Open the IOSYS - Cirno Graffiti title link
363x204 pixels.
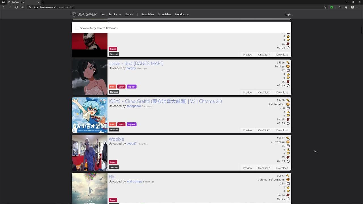pos(165,101)
